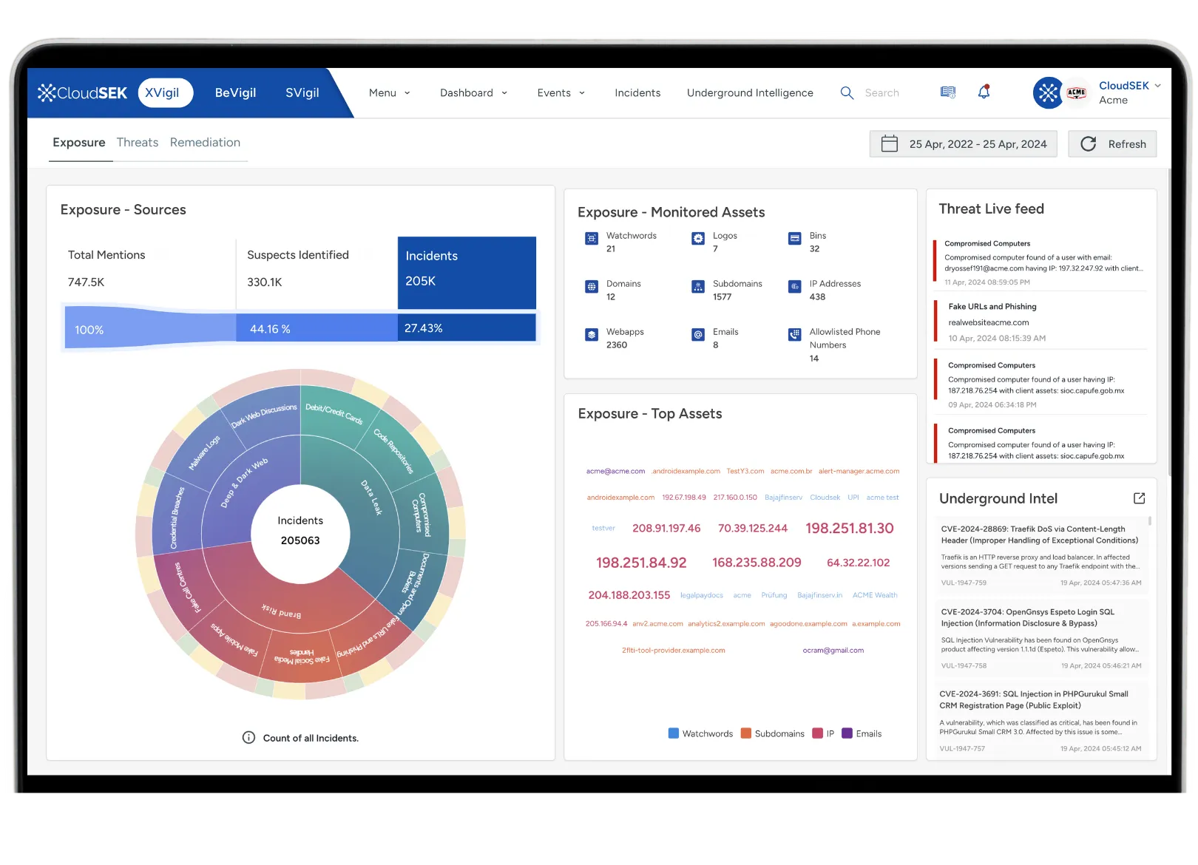
Task: Click the CloudSEK blue avatar icon
Action: (x=1048, y=93)
